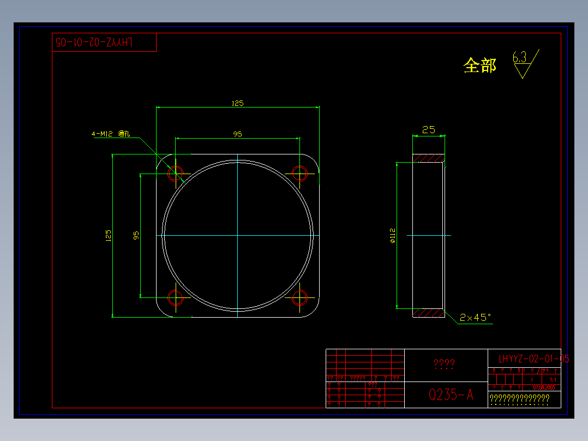Select the 1:1 scale value
This screenshot has height=441, width=588.
(x=553, y=380)
